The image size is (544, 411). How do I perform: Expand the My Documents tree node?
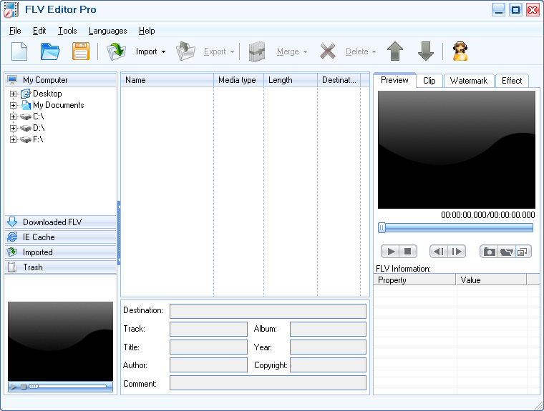13,105
